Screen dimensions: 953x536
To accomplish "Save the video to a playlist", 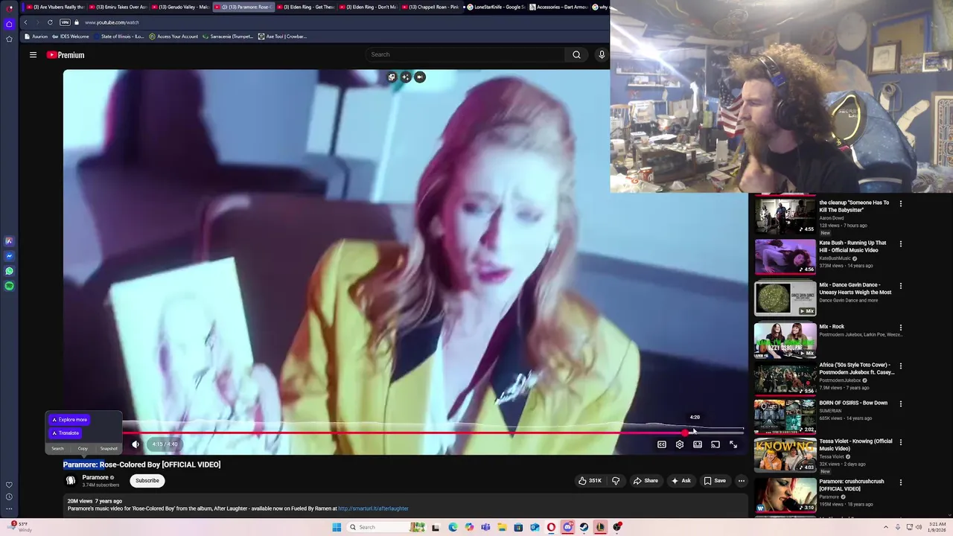I will pos(715,481).
